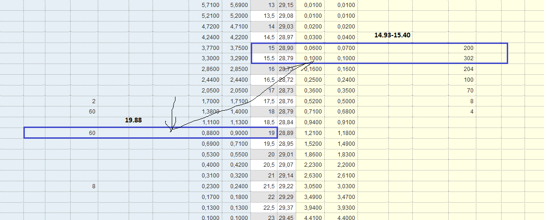Click the 29,22 volatility cell
The image size is (547, 220).
click(x=285, y=187)
